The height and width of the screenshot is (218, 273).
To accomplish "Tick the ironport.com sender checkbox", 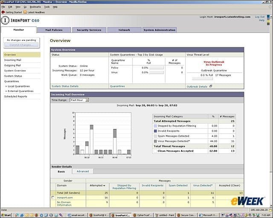I will pos(53,197).
